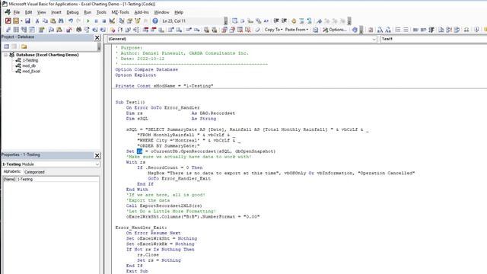Switch to the Alphabetic properties tab

tap(12, 171)
